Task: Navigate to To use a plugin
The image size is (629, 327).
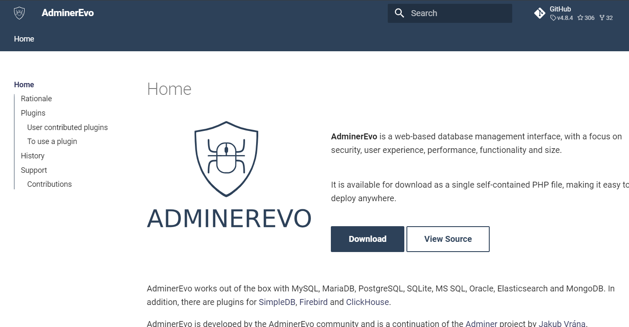Action: [x=52, y=141]
